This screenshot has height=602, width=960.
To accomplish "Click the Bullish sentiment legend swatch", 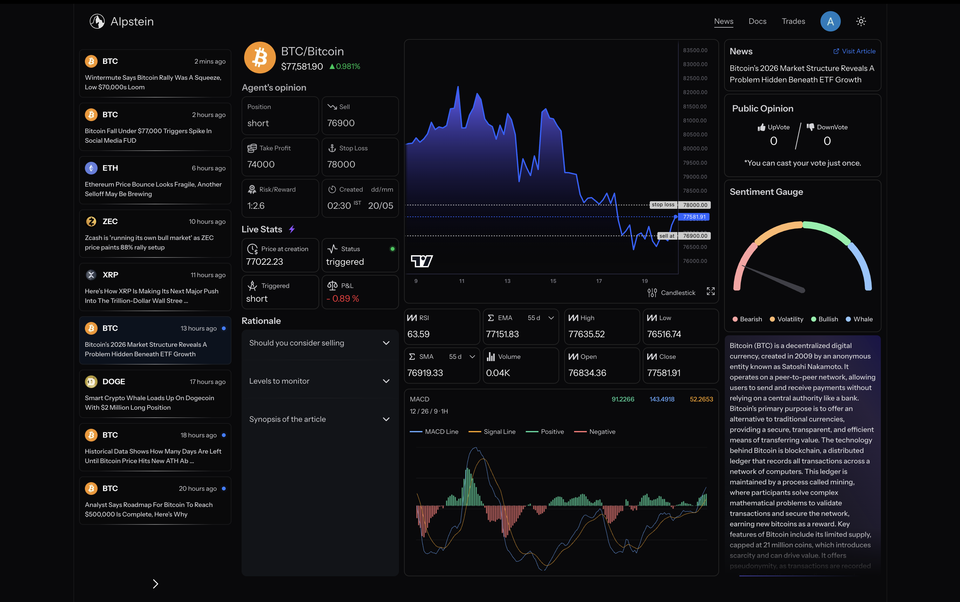I will pyautogui.click(x=813, y=319).
